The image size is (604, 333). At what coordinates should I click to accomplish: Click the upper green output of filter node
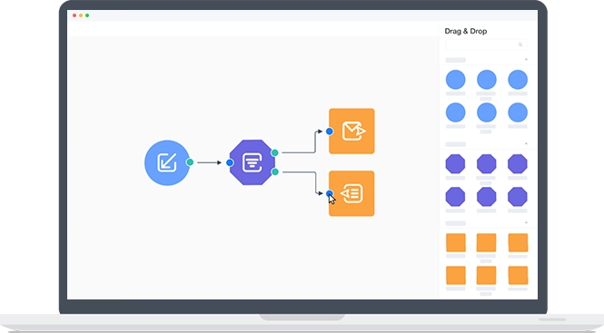pyautogui.click(x=274, y=152)
